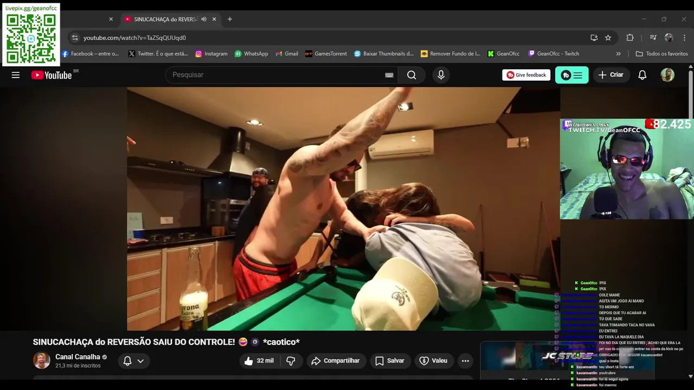The image size is (694, 390).
Task: Click the video player to pause
Action: [343, 209]
